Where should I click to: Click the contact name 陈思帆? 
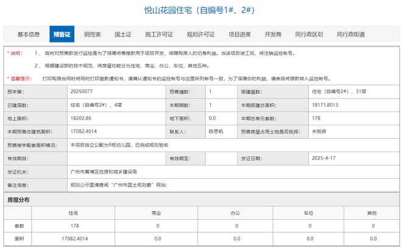click(x=216, y=131)
